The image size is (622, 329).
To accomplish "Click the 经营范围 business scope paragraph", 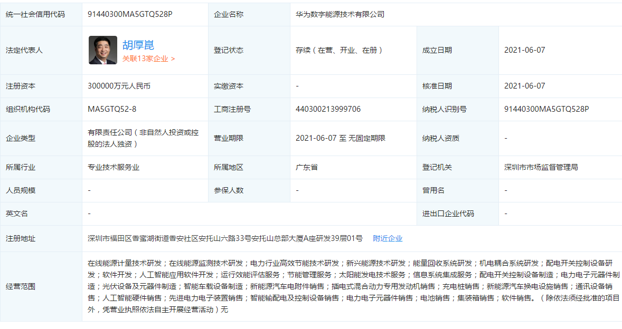I will (353, 286).
